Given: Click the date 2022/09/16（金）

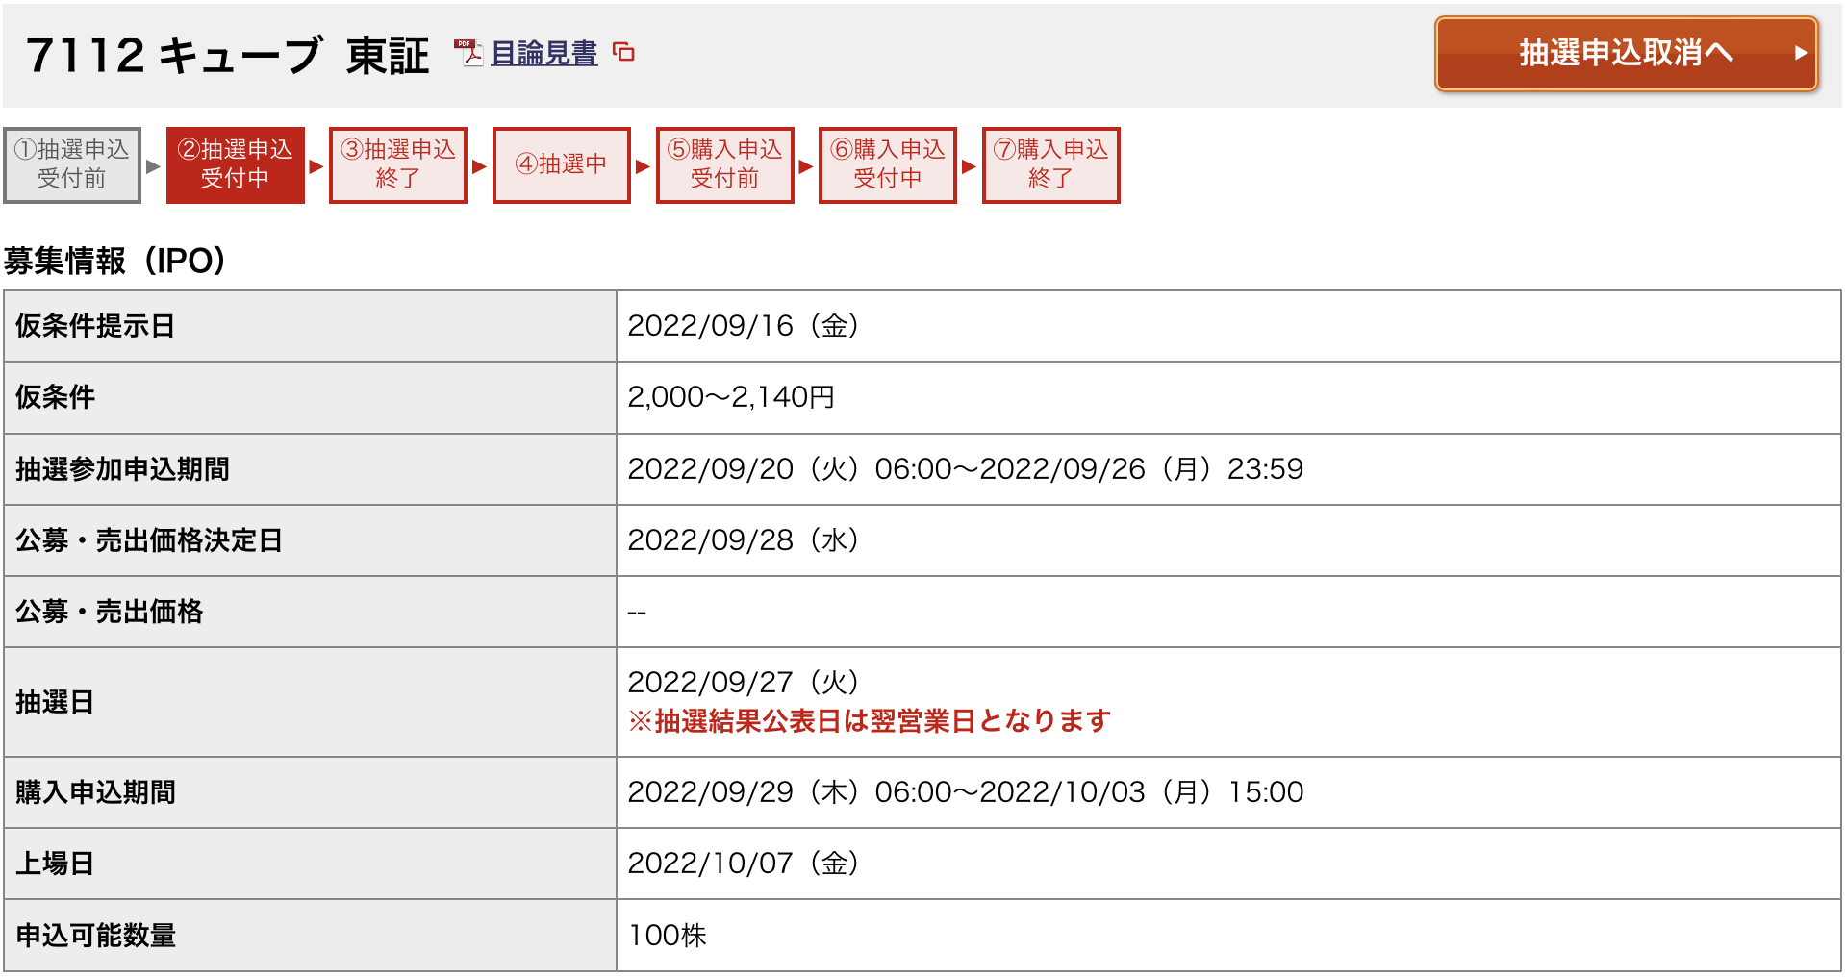Looking at the screenshot, I should [744, 326].
